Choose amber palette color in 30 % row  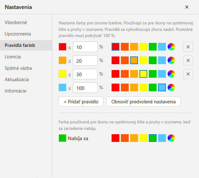[x=134, y=74]
